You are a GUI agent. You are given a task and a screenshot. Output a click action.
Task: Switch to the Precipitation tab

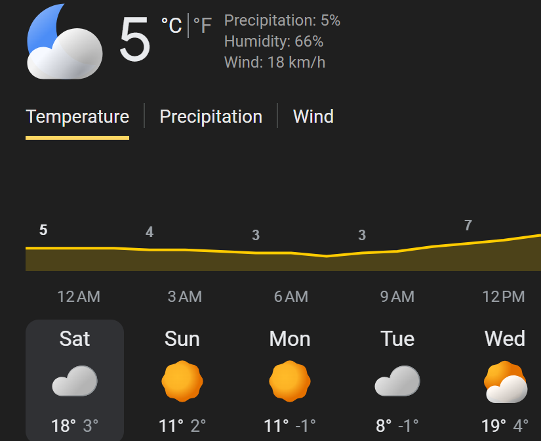coord(211,117)
